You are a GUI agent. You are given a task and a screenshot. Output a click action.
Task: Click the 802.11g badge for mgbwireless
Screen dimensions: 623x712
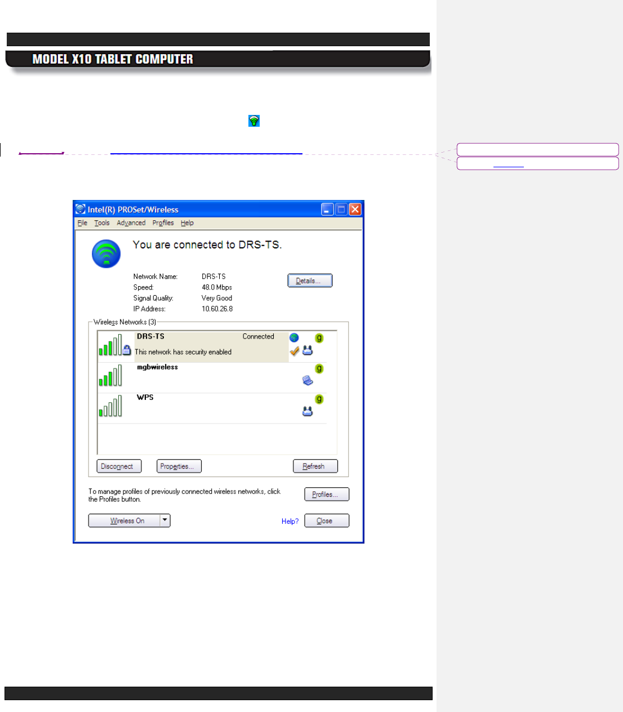coord(319,368)
